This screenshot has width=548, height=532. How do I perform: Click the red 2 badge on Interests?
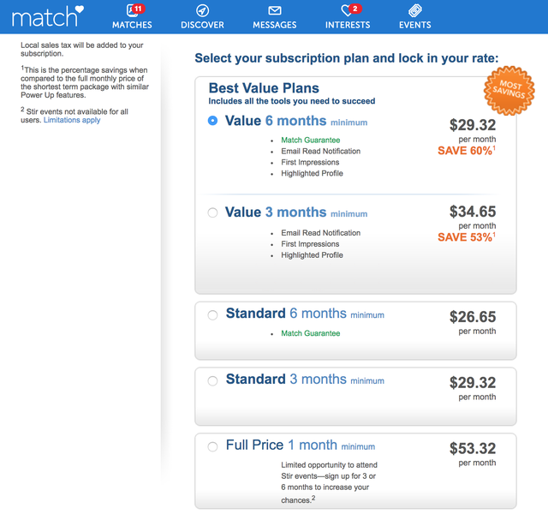pyautogui.click(x=355, y=9)
